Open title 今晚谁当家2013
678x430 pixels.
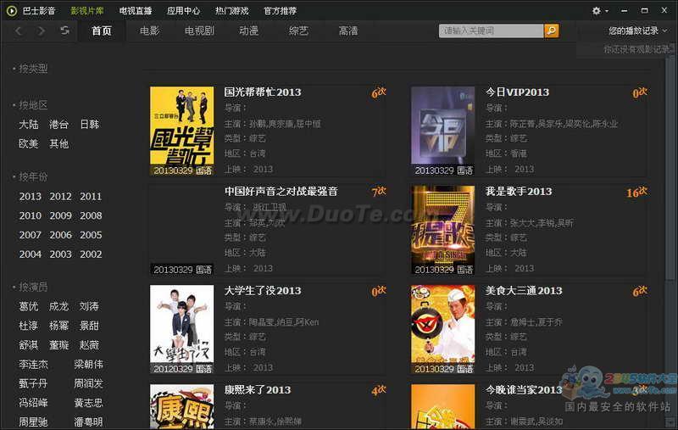[x=524, y=390]
